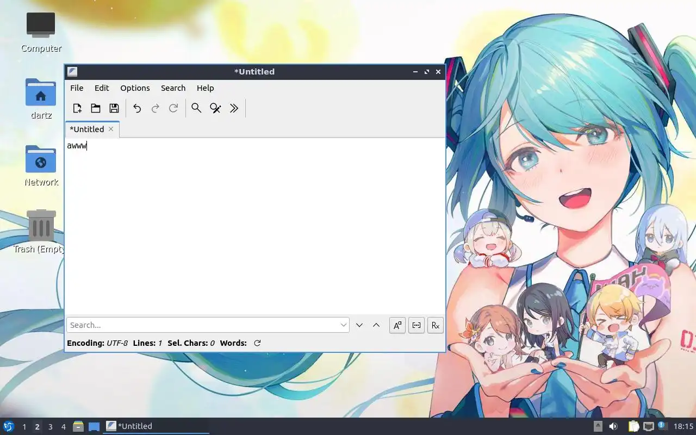Click the Lines: 1 status text
Screen dimensions: 696x435
click(x=147, y=343)
